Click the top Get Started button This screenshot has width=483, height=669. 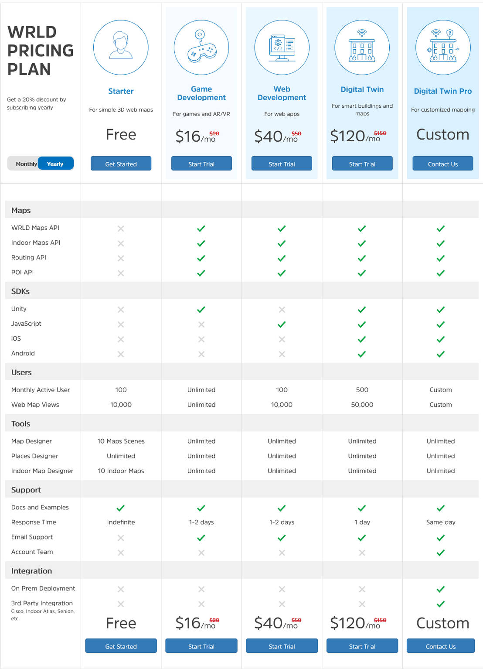121,164
